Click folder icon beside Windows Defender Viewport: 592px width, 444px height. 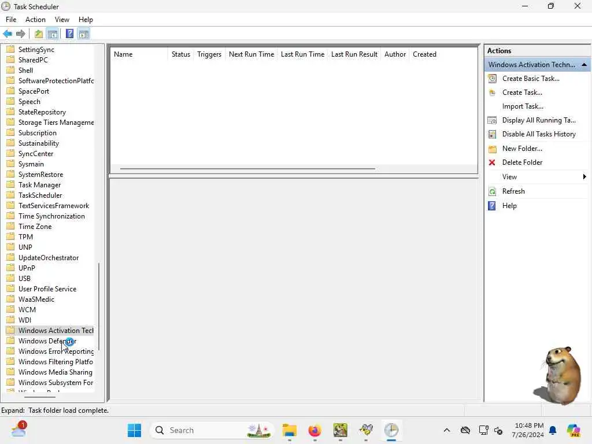tap(10, 341)
